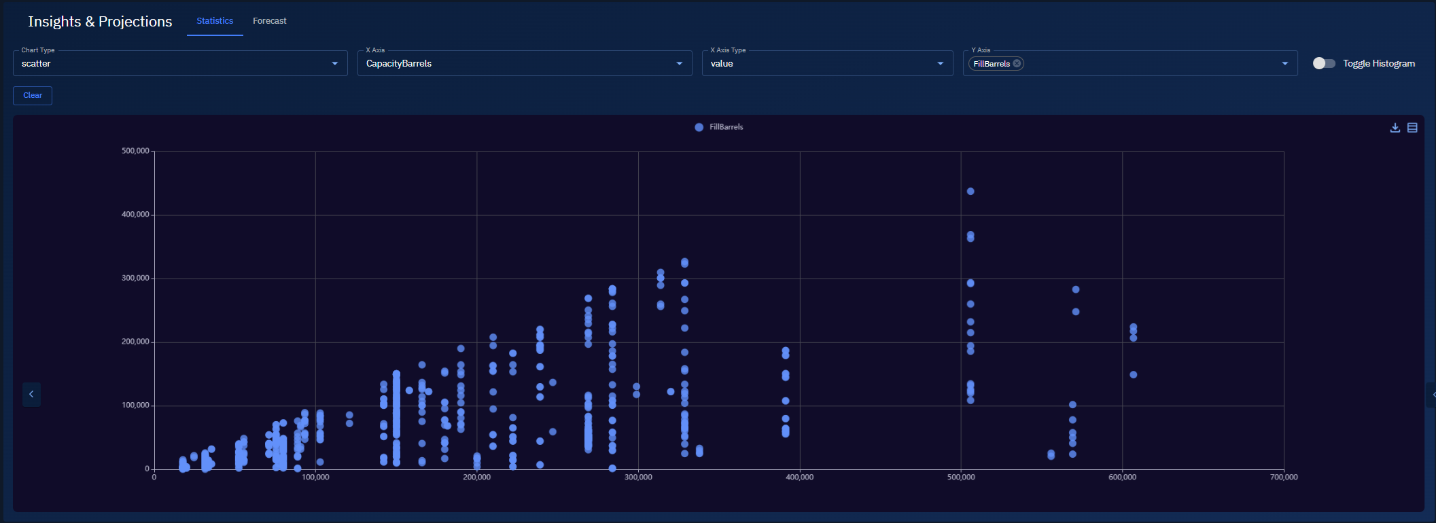The width and height of the screenshot is (1436, 523).
Task: Expand the panel using right edge chevron
Action: point(1433,395)
